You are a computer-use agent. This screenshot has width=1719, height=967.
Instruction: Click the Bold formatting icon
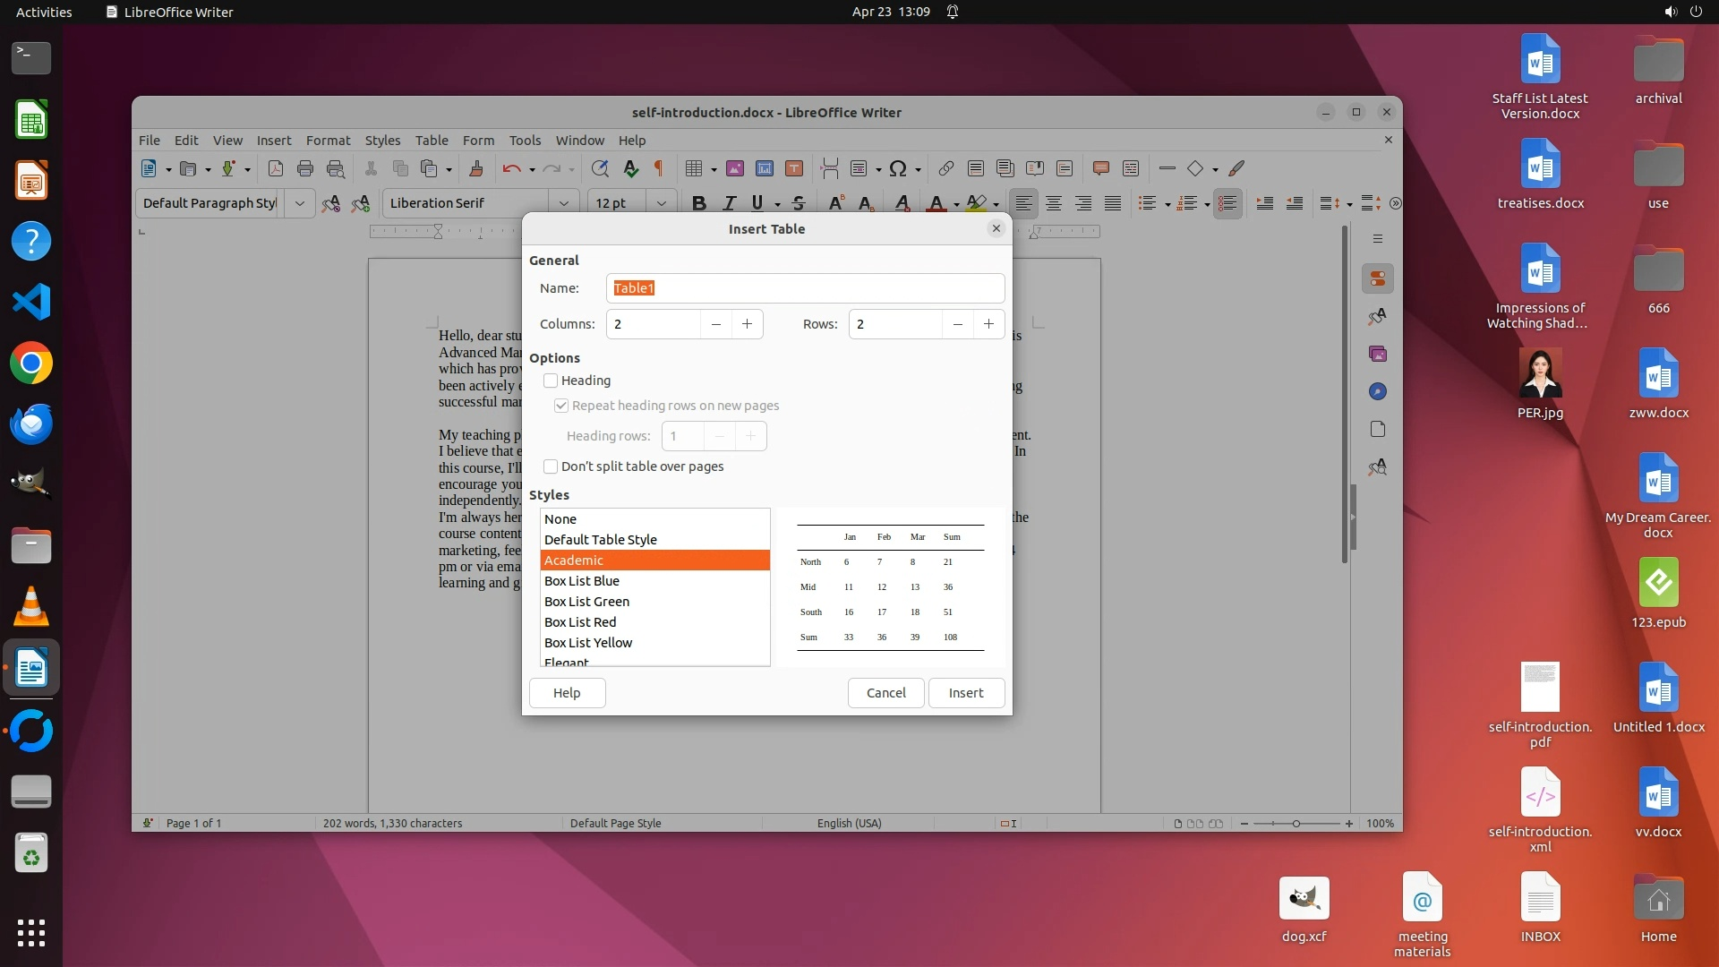(699, 203)
